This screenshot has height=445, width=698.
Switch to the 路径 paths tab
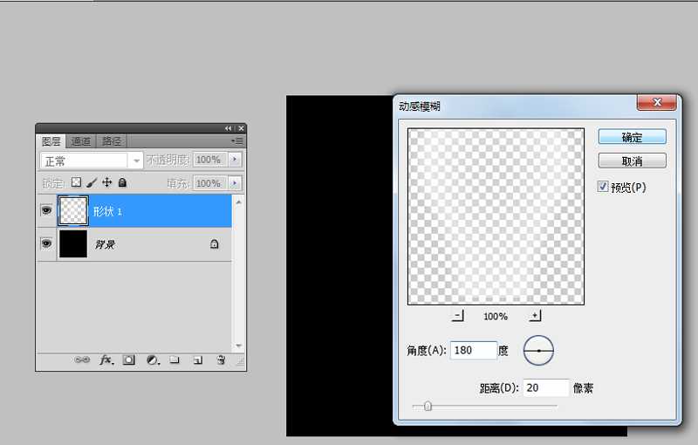coord(112,141)
